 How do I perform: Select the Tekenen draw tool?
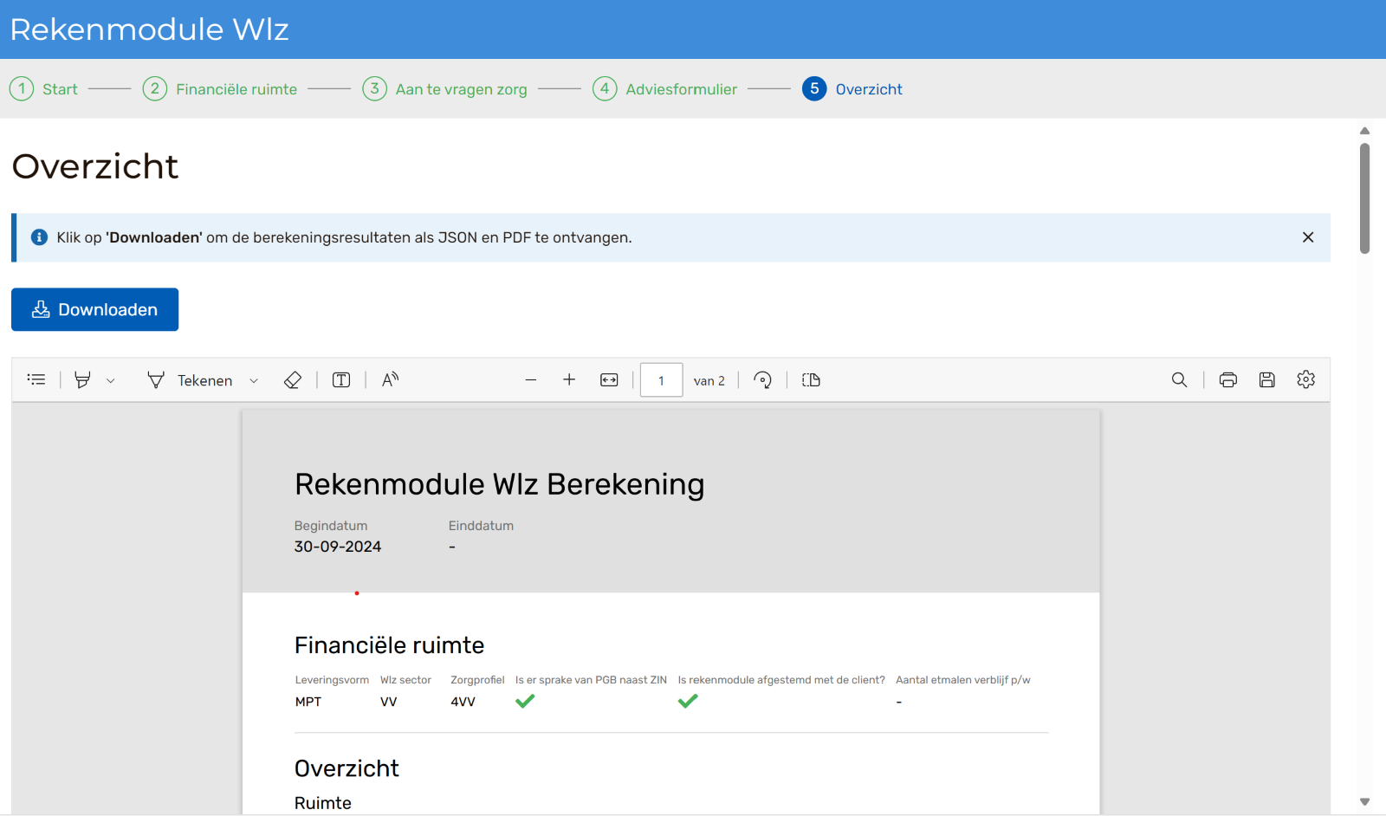[190, 380]
